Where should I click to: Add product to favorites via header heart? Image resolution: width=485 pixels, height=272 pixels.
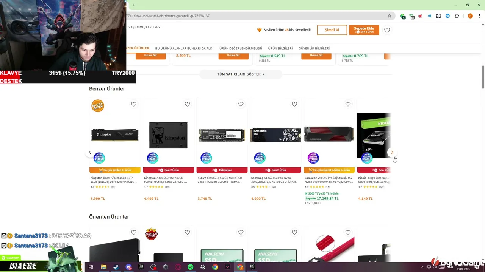[387, 30]
